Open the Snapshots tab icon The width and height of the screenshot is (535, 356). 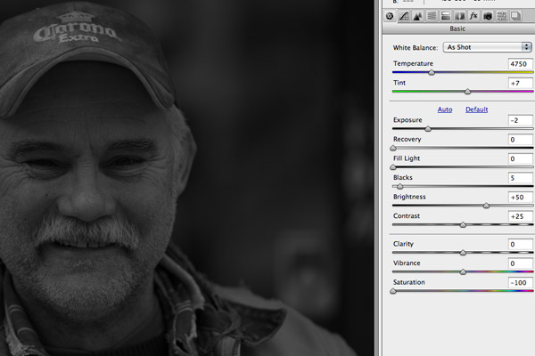click(515, 16)
